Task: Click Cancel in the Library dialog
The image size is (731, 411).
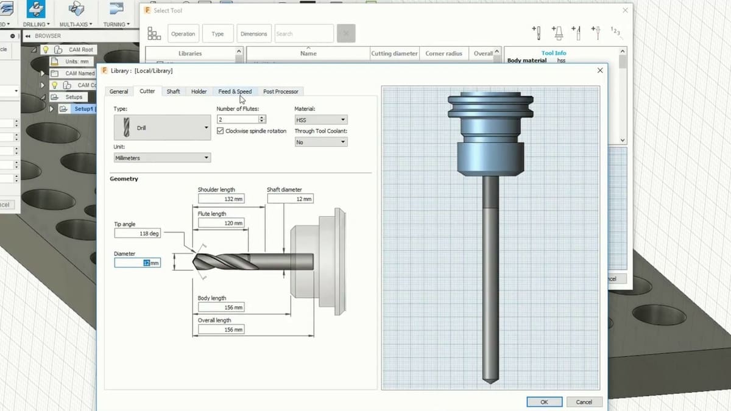Action: [584, 402]
